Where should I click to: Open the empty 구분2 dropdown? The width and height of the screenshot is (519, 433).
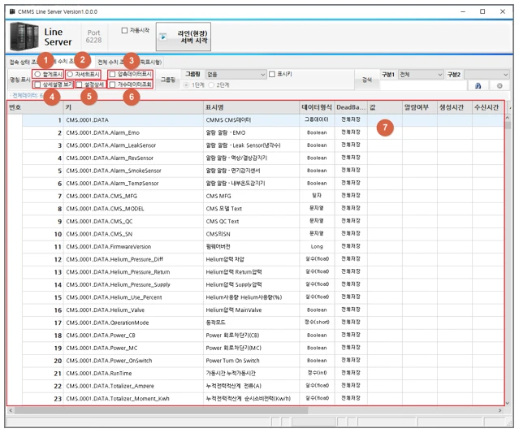point(487,75)
